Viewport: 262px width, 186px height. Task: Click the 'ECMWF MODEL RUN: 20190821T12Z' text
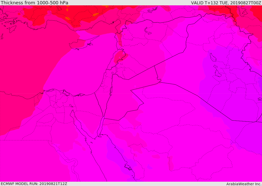pyautogui.click(x=34, y=184)
